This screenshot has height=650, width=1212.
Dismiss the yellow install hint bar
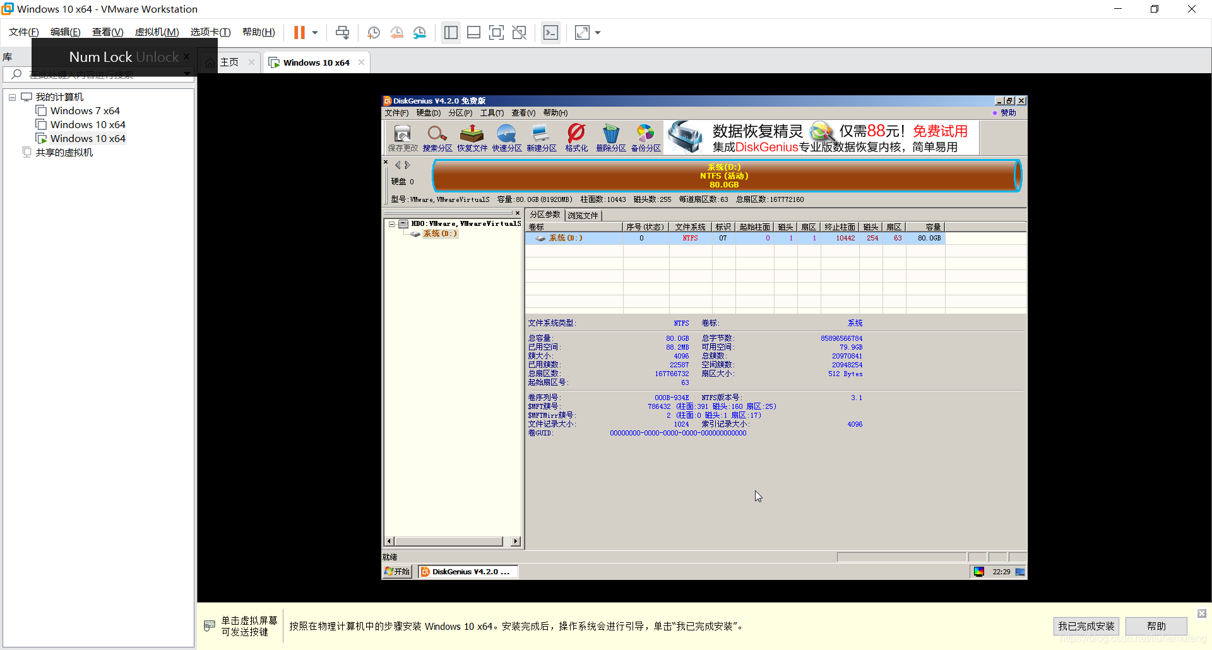[x=1202, y=613]
